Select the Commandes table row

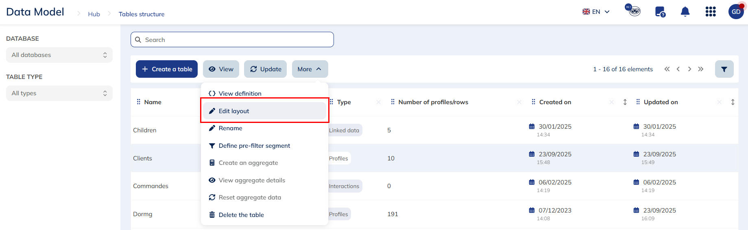(x=434, y=186)
